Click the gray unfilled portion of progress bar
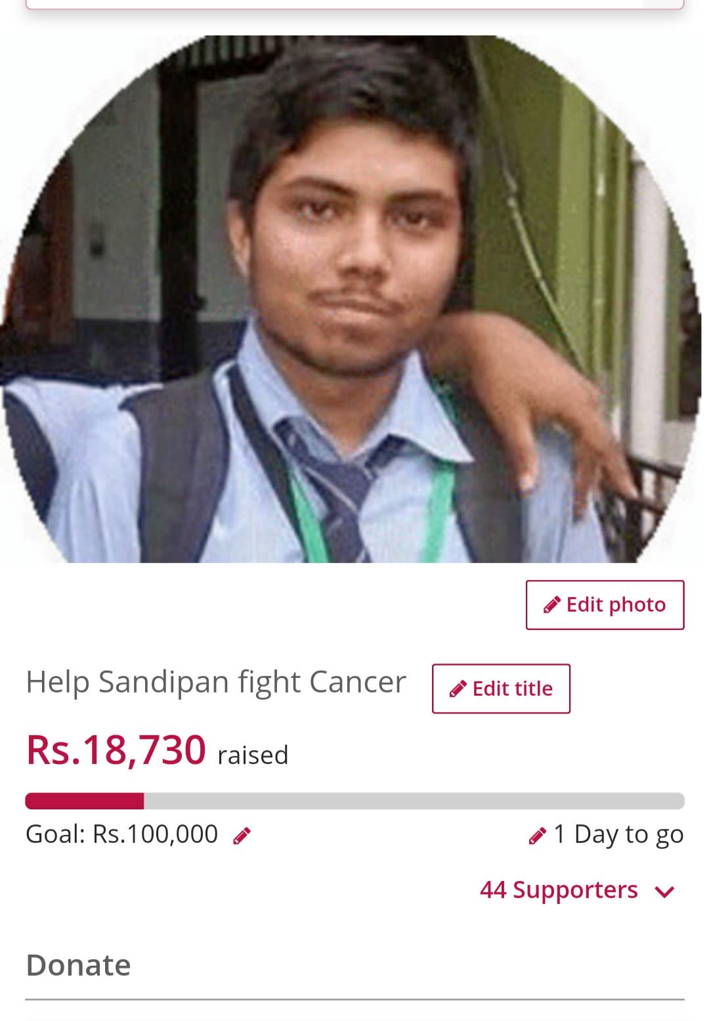 (414, 801)
